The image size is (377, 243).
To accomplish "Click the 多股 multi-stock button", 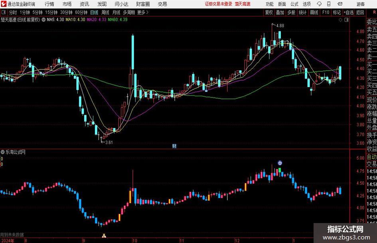I will click(291, 12).
